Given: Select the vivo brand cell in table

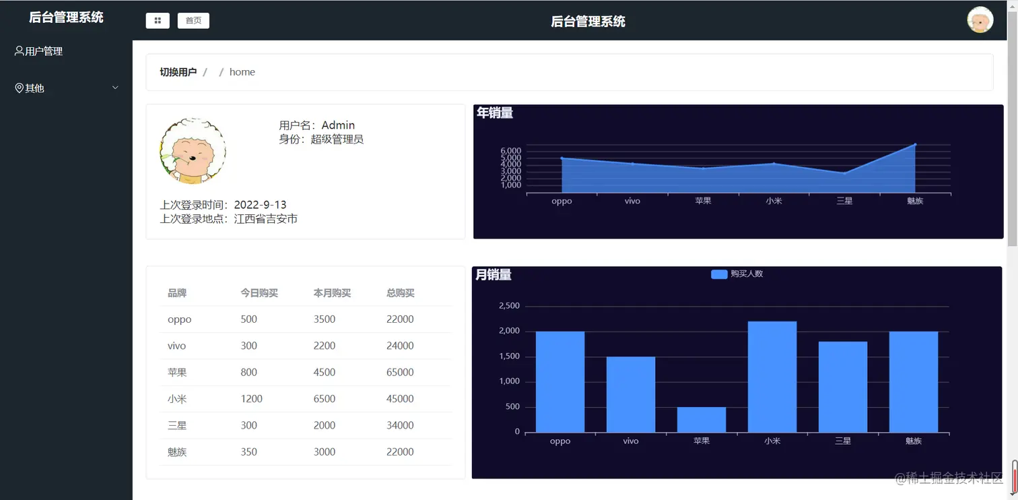Looking at the screenshot, I should click(x=177, y=346).
